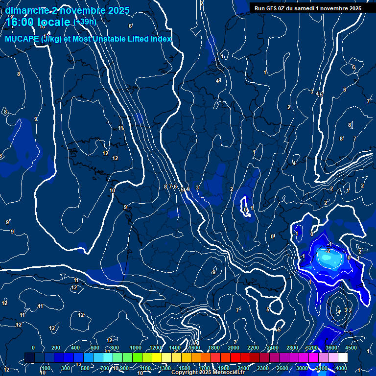The height and width of the screenshot is (376, 376).
Task: Click the legend label '2000'
Action: coord(234,348)
